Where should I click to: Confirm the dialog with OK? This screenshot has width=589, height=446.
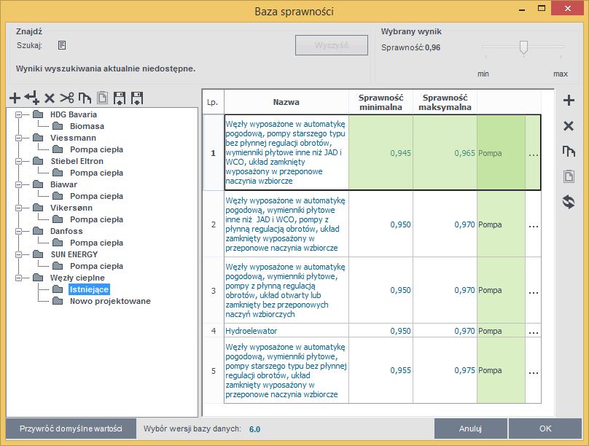(545, 429)
